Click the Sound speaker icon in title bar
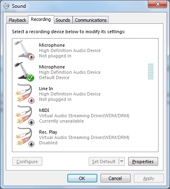This screenshot has width=170, height=189. coord(6,6)
